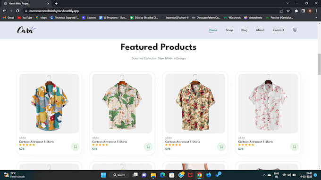Add the colorful abstract shirt to cart
The width and height of the screenshot is (321, 180).
coord(76,147)
